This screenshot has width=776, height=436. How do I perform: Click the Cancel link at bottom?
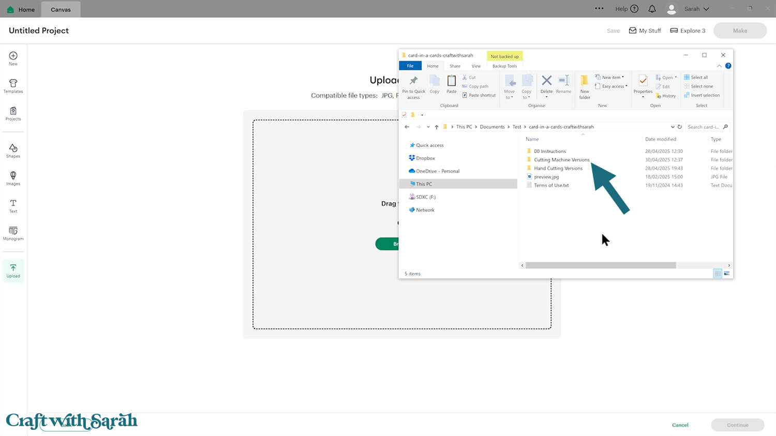(680, 425)
